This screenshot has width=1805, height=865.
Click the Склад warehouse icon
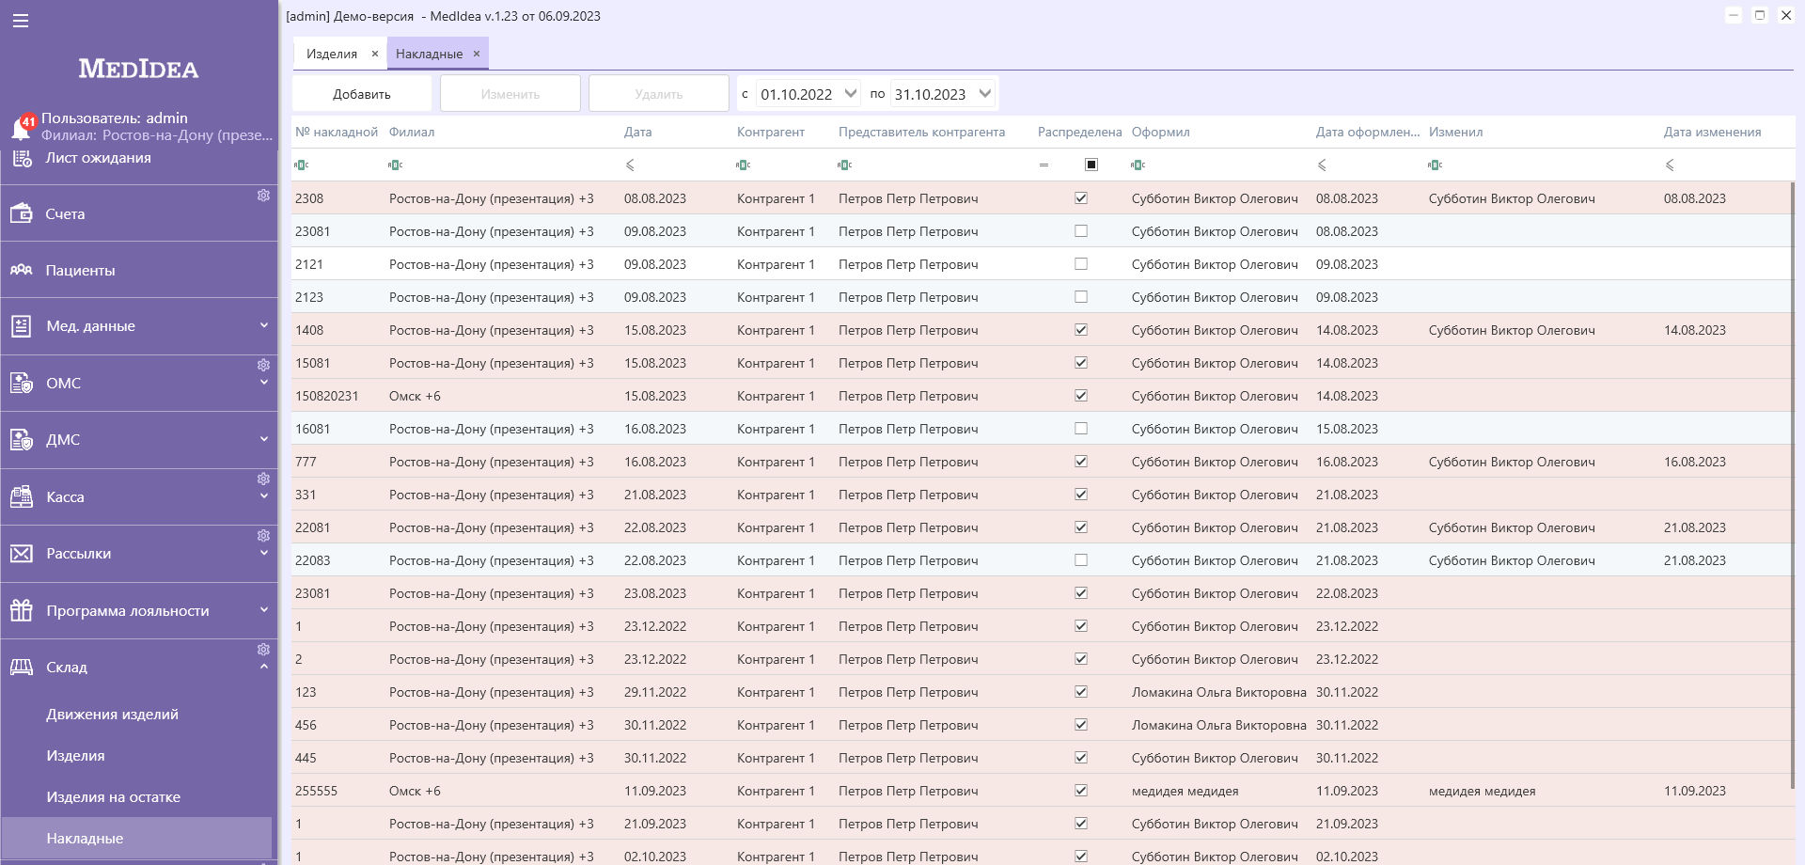point(22,667)
